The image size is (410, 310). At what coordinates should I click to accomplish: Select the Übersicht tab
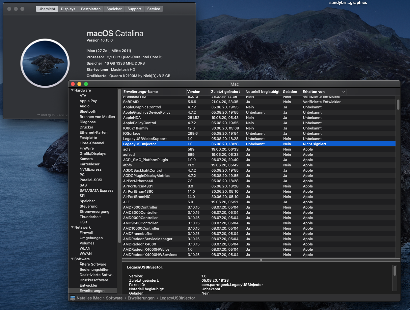click(x=47, y=9)
